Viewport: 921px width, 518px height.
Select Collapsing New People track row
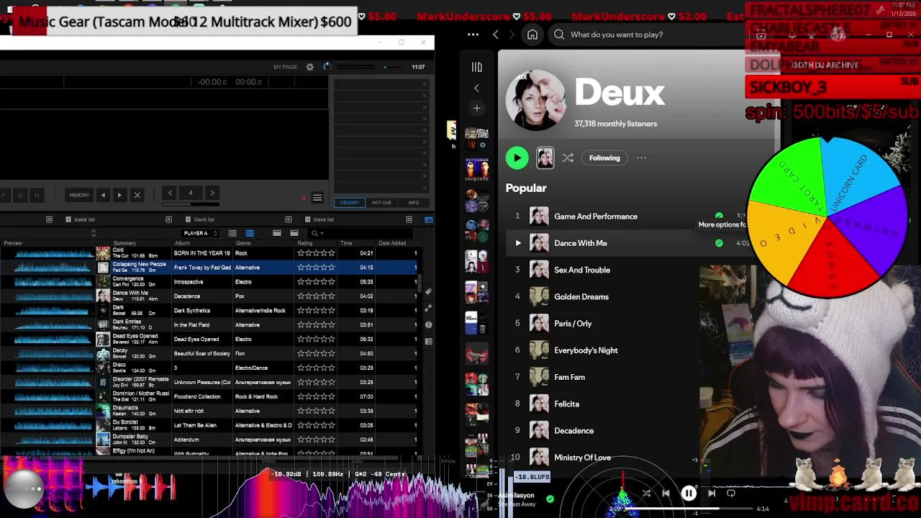pos(209,268)
